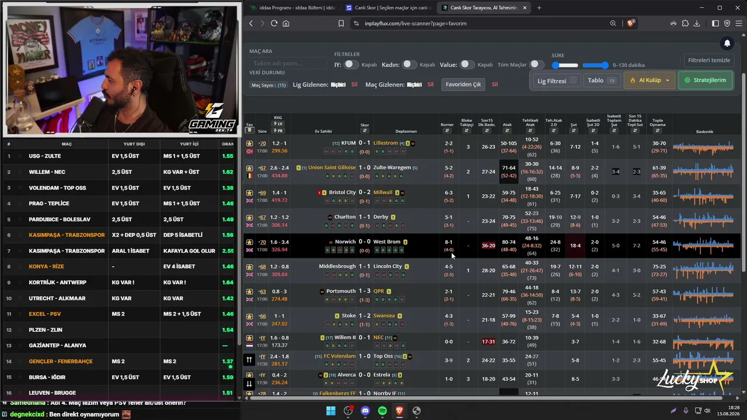Image resolution: width=747 pixels, height=420 pixels.
Task: Click the star icon on the Charlton row
Action: 250,217
